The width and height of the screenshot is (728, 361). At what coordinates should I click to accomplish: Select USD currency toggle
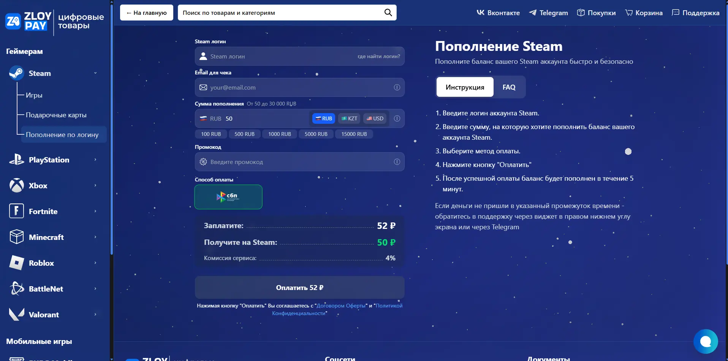pyautogui.click(x=375, y=118)
